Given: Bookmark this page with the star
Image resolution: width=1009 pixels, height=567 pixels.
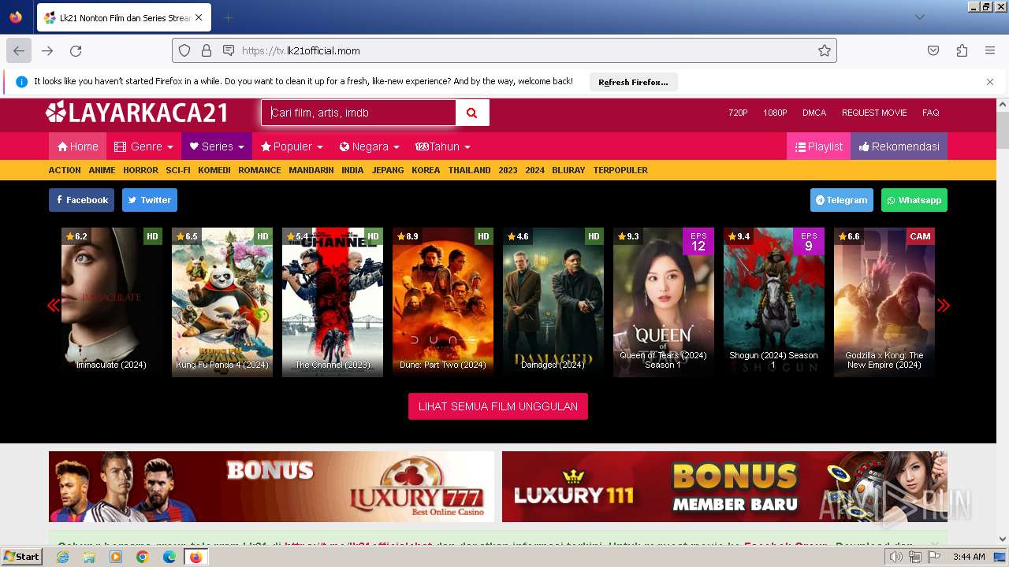Looking at the screenshot, I should pos(825,50).
